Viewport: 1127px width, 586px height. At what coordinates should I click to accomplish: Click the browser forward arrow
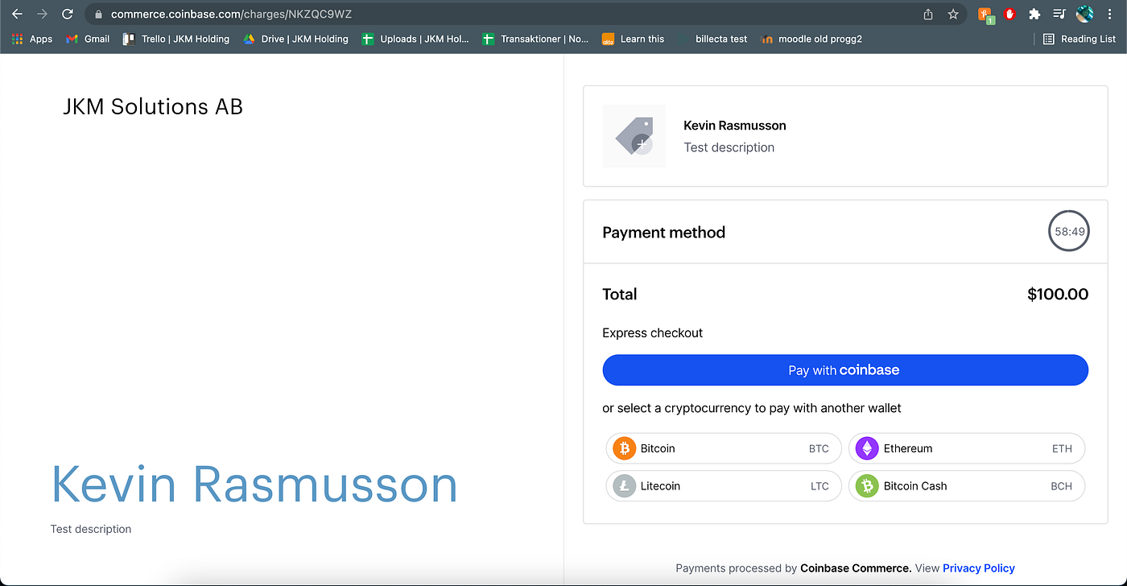[x=43, y=14]
